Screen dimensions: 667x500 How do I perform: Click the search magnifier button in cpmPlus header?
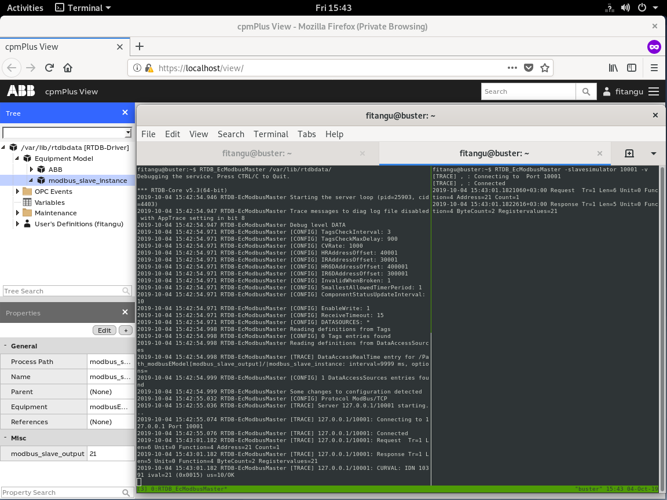pyautogui.click(x=586, y=91)
